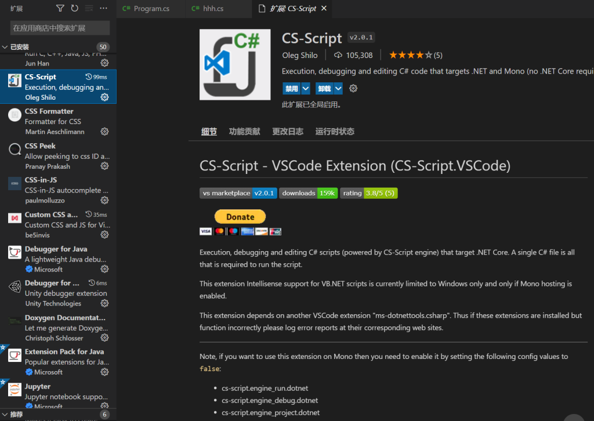
Task: Open the 更改日志 changelog tab
Action: (288, 132)
